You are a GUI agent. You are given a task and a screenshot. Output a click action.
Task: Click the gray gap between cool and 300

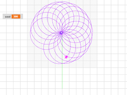(x=11, y=17)
